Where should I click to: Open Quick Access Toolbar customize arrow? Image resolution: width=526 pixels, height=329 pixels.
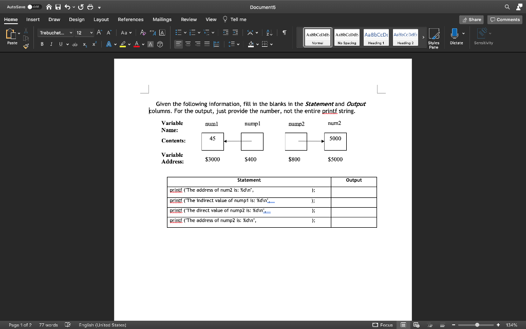coord(99,7)
